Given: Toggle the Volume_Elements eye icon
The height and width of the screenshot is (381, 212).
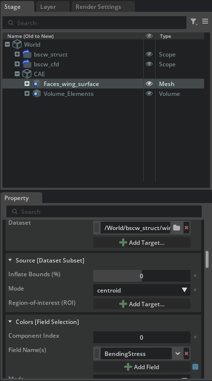Looking at the screenshot, I should pyautogui.click(x=149, y=93).
